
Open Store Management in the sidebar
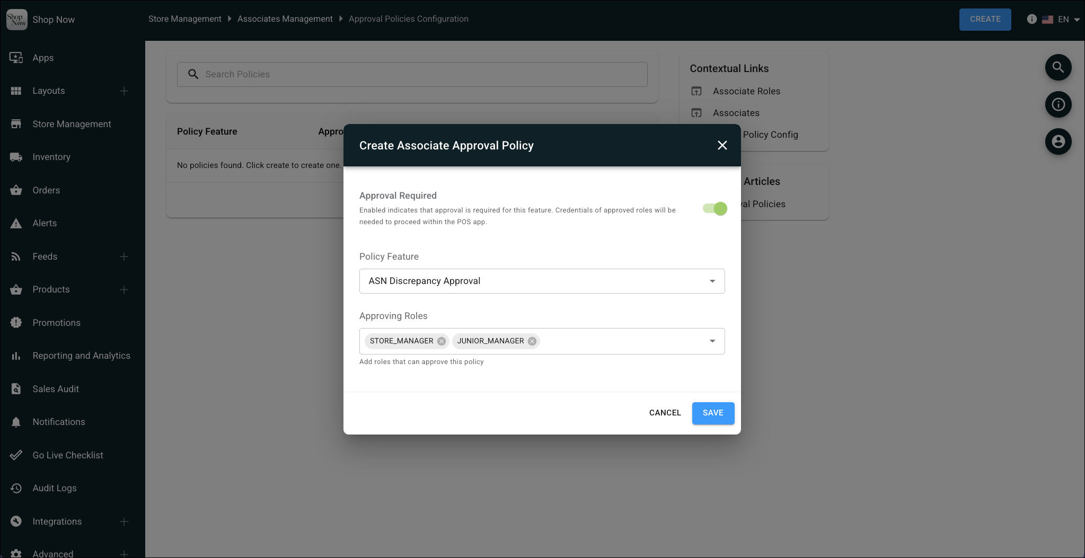coord(73,124)
